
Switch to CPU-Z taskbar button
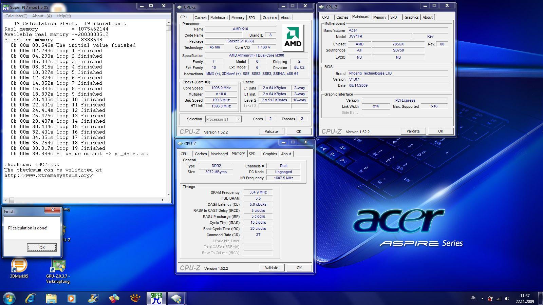pos(176,298)
